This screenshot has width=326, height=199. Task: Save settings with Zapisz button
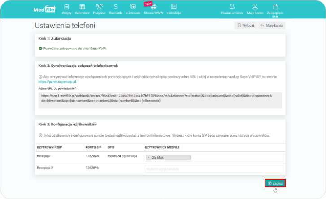tap(274, 183)
